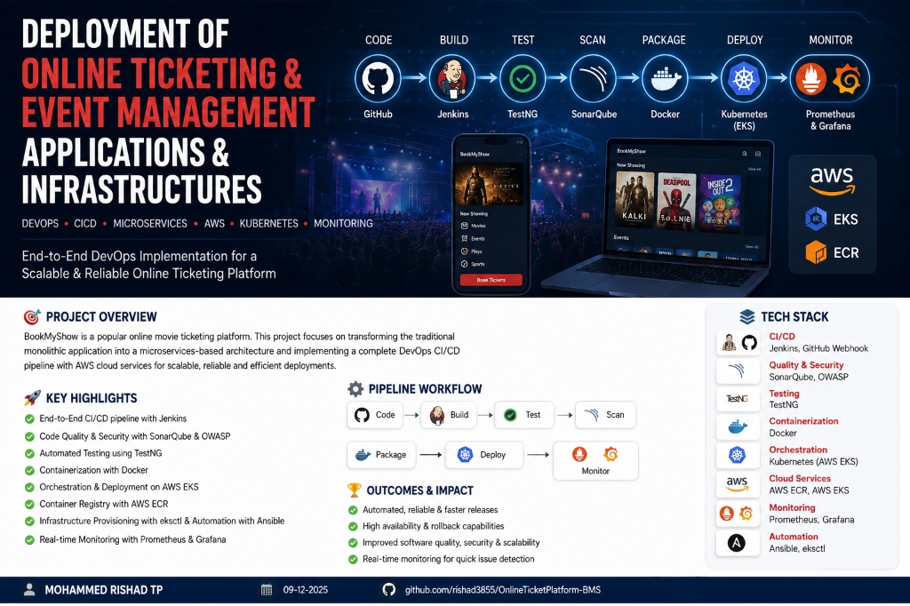Click the CI/CD heading in Tech Stack
Image resolution: width=910 pixels, height=606 pixels.
point(782,336)
